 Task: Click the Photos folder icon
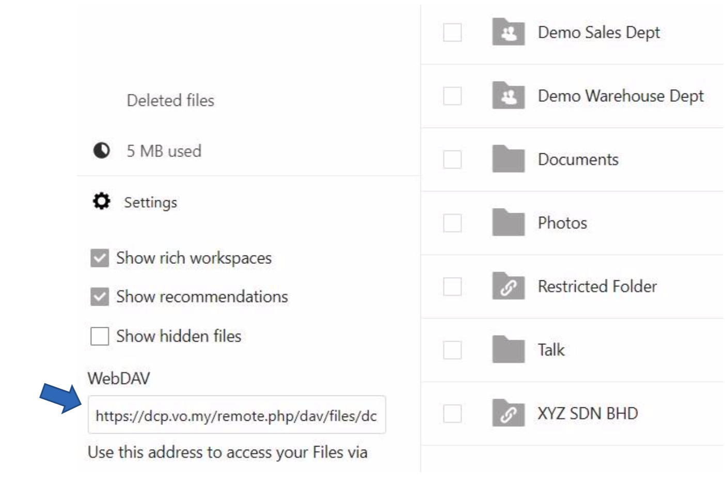(508, 223)
